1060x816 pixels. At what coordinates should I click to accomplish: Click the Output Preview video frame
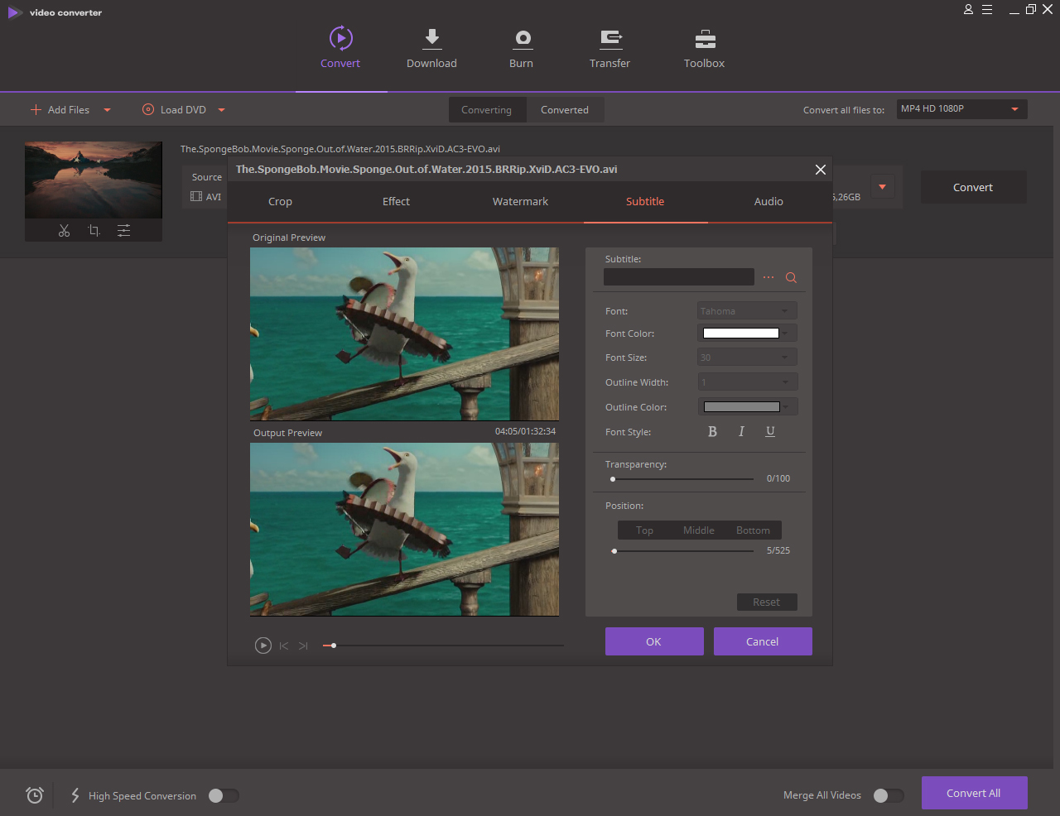(x=404, y=530)
